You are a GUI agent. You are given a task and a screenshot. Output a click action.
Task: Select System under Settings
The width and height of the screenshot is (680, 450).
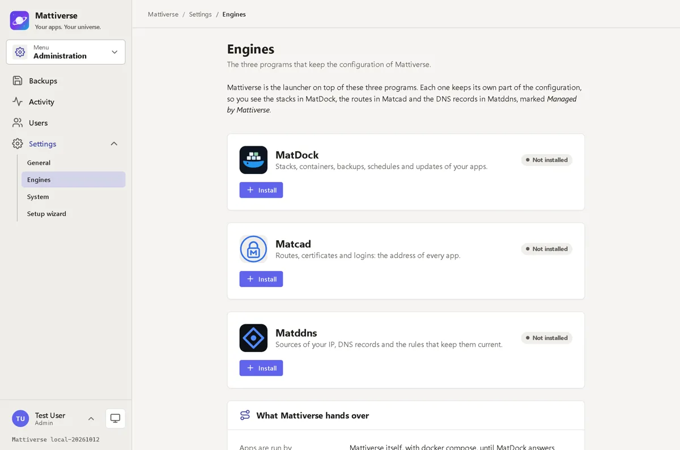[x=73, y=197]
